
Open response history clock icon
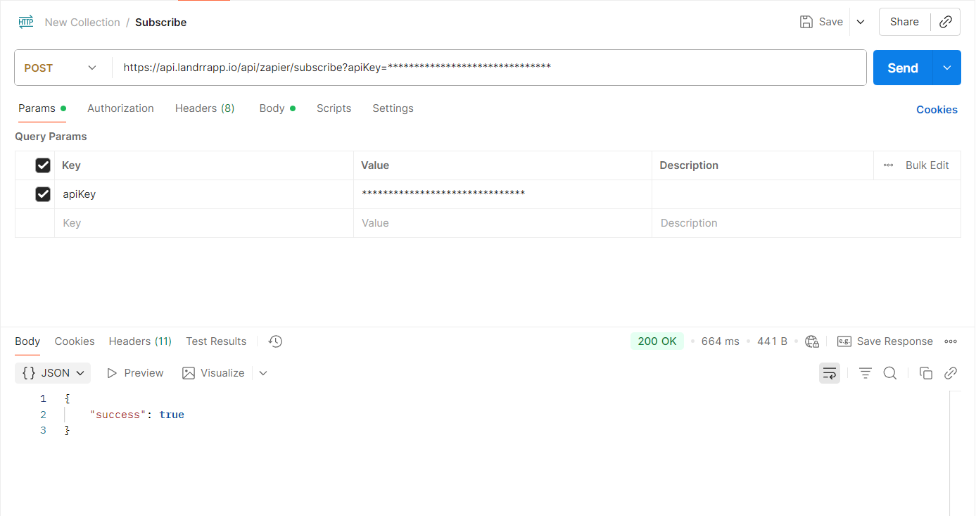275,341
